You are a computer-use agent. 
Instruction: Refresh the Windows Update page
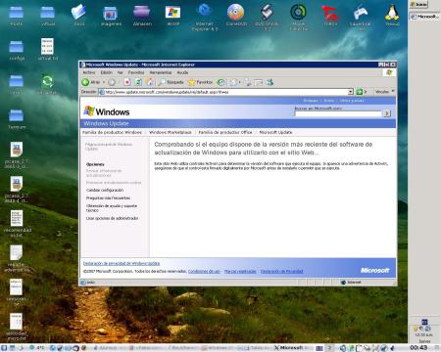click(x=138, y=82)
